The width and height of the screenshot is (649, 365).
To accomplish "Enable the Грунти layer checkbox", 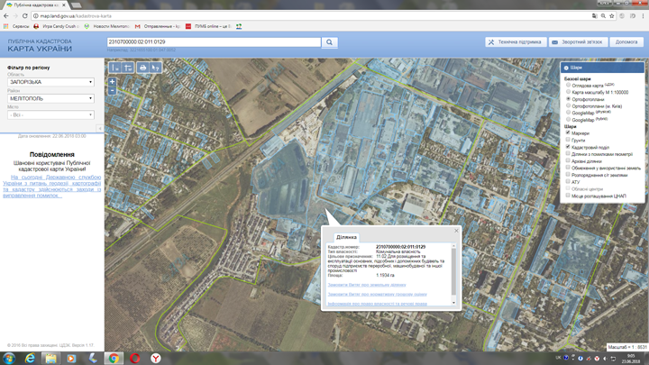I will click(568, 140).
